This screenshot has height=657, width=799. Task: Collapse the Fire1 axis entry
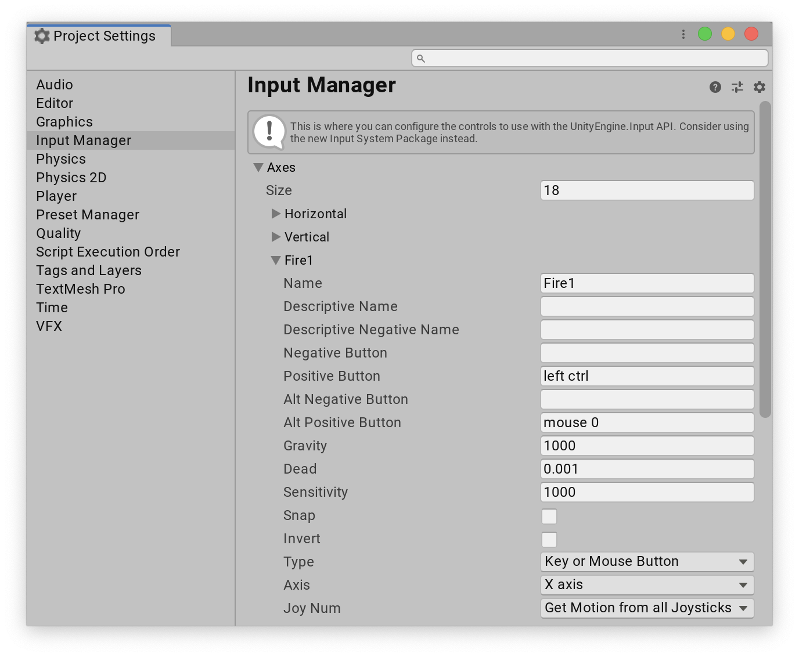(x=275, y=260)
